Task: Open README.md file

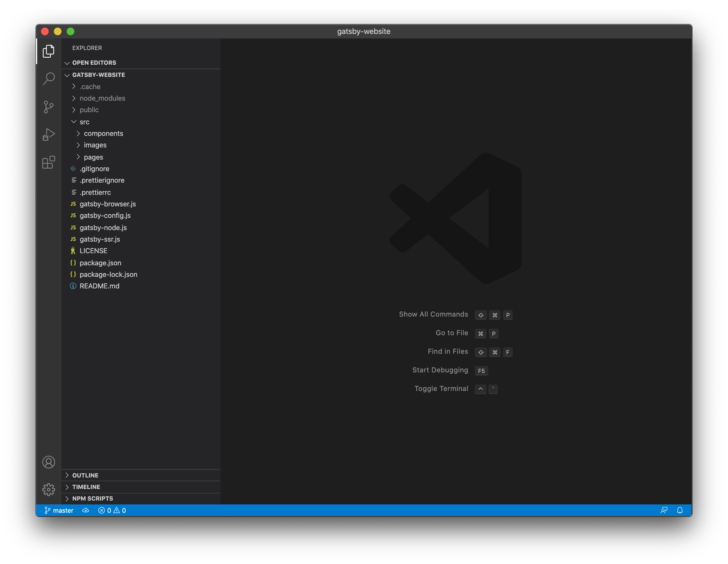Action: click(x=141, y=286)
